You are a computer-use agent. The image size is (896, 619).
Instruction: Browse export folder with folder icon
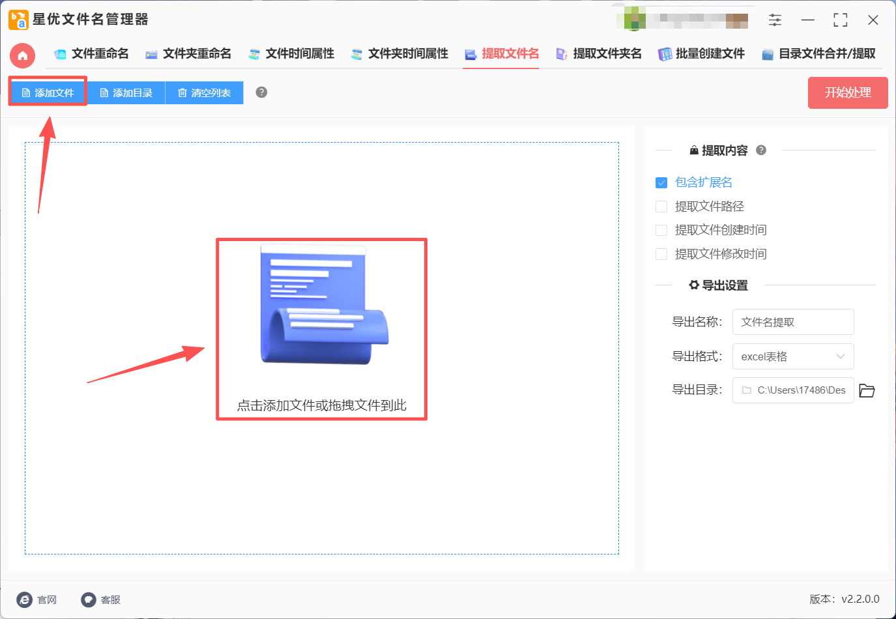[867, 390]
